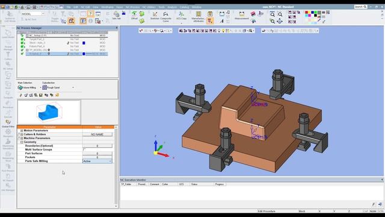Screen dimensions: 385x217
Task: Click Global Filter in left sidebar
Action: coord(8,124)
